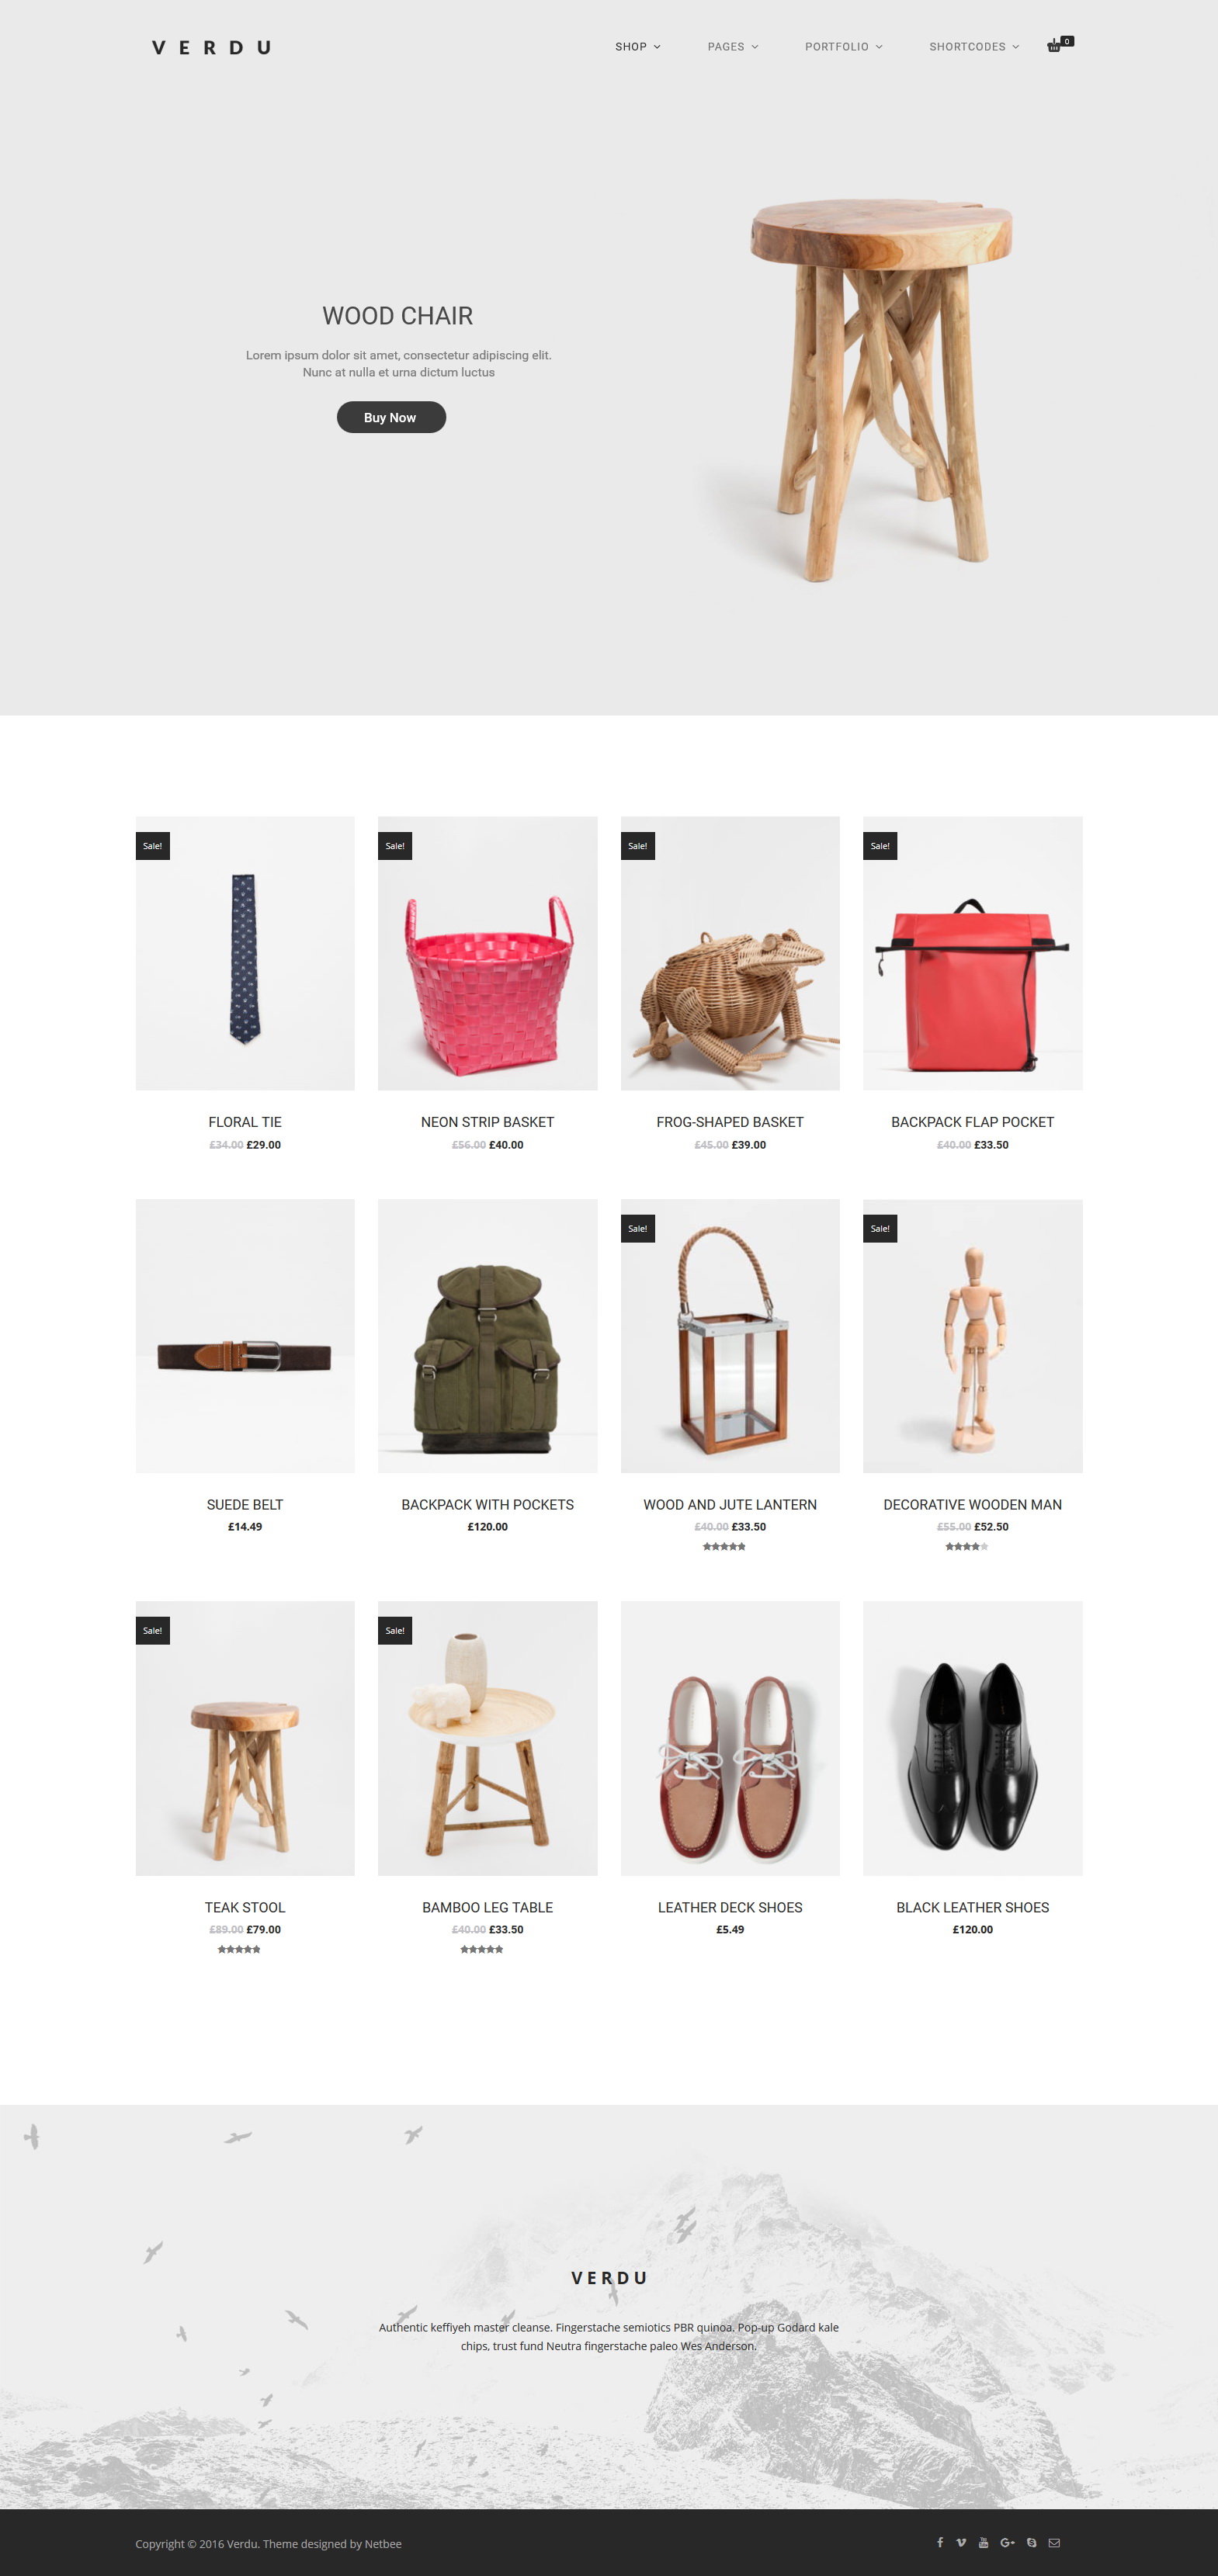
Task: Expand the Portfolio dropdown menu
Action: coord(843,47)
